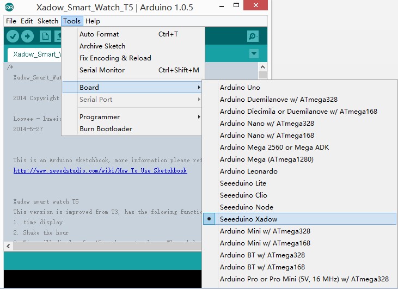This screenshot has height=289, width=398.
Task: Select Arduino BT w/ ATmega168
Action: pos(299,267)
